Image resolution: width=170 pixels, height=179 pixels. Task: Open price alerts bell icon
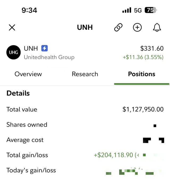(157, 27)
